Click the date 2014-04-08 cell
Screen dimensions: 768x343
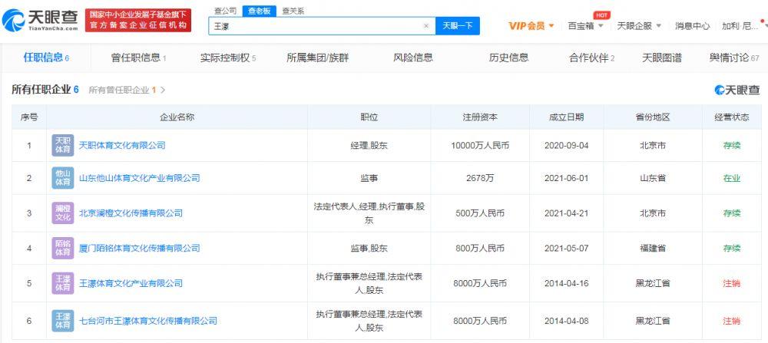566,321
